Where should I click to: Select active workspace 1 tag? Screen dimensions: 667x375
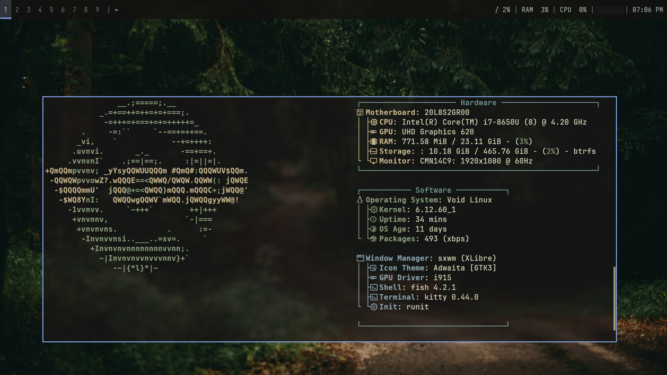click(x=6, y=10)
